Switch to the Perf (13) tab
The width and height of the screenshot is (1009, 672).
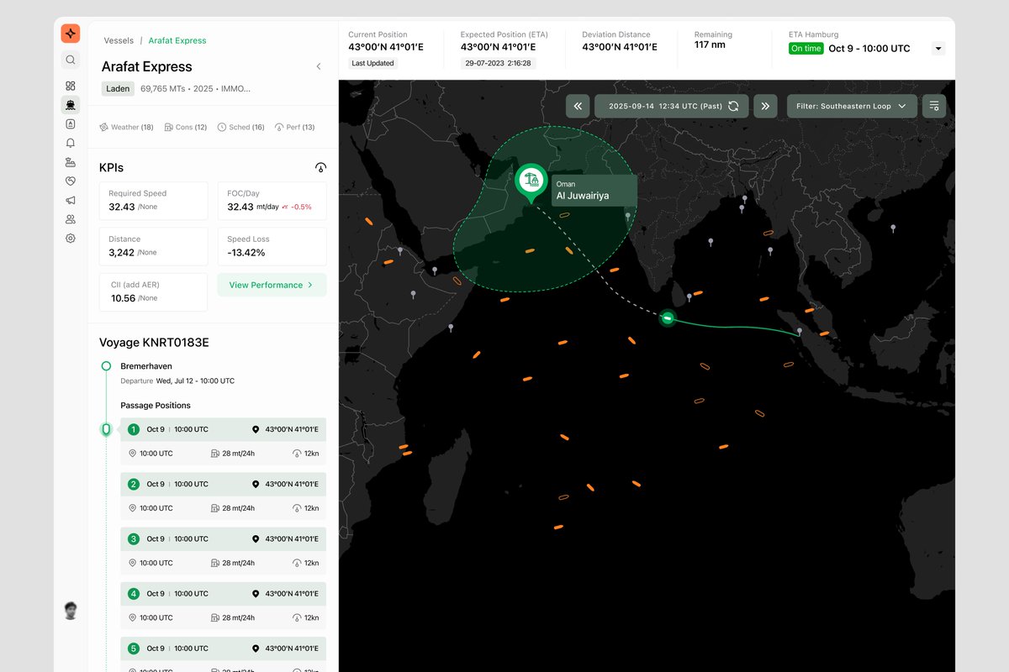coord(294,128)
